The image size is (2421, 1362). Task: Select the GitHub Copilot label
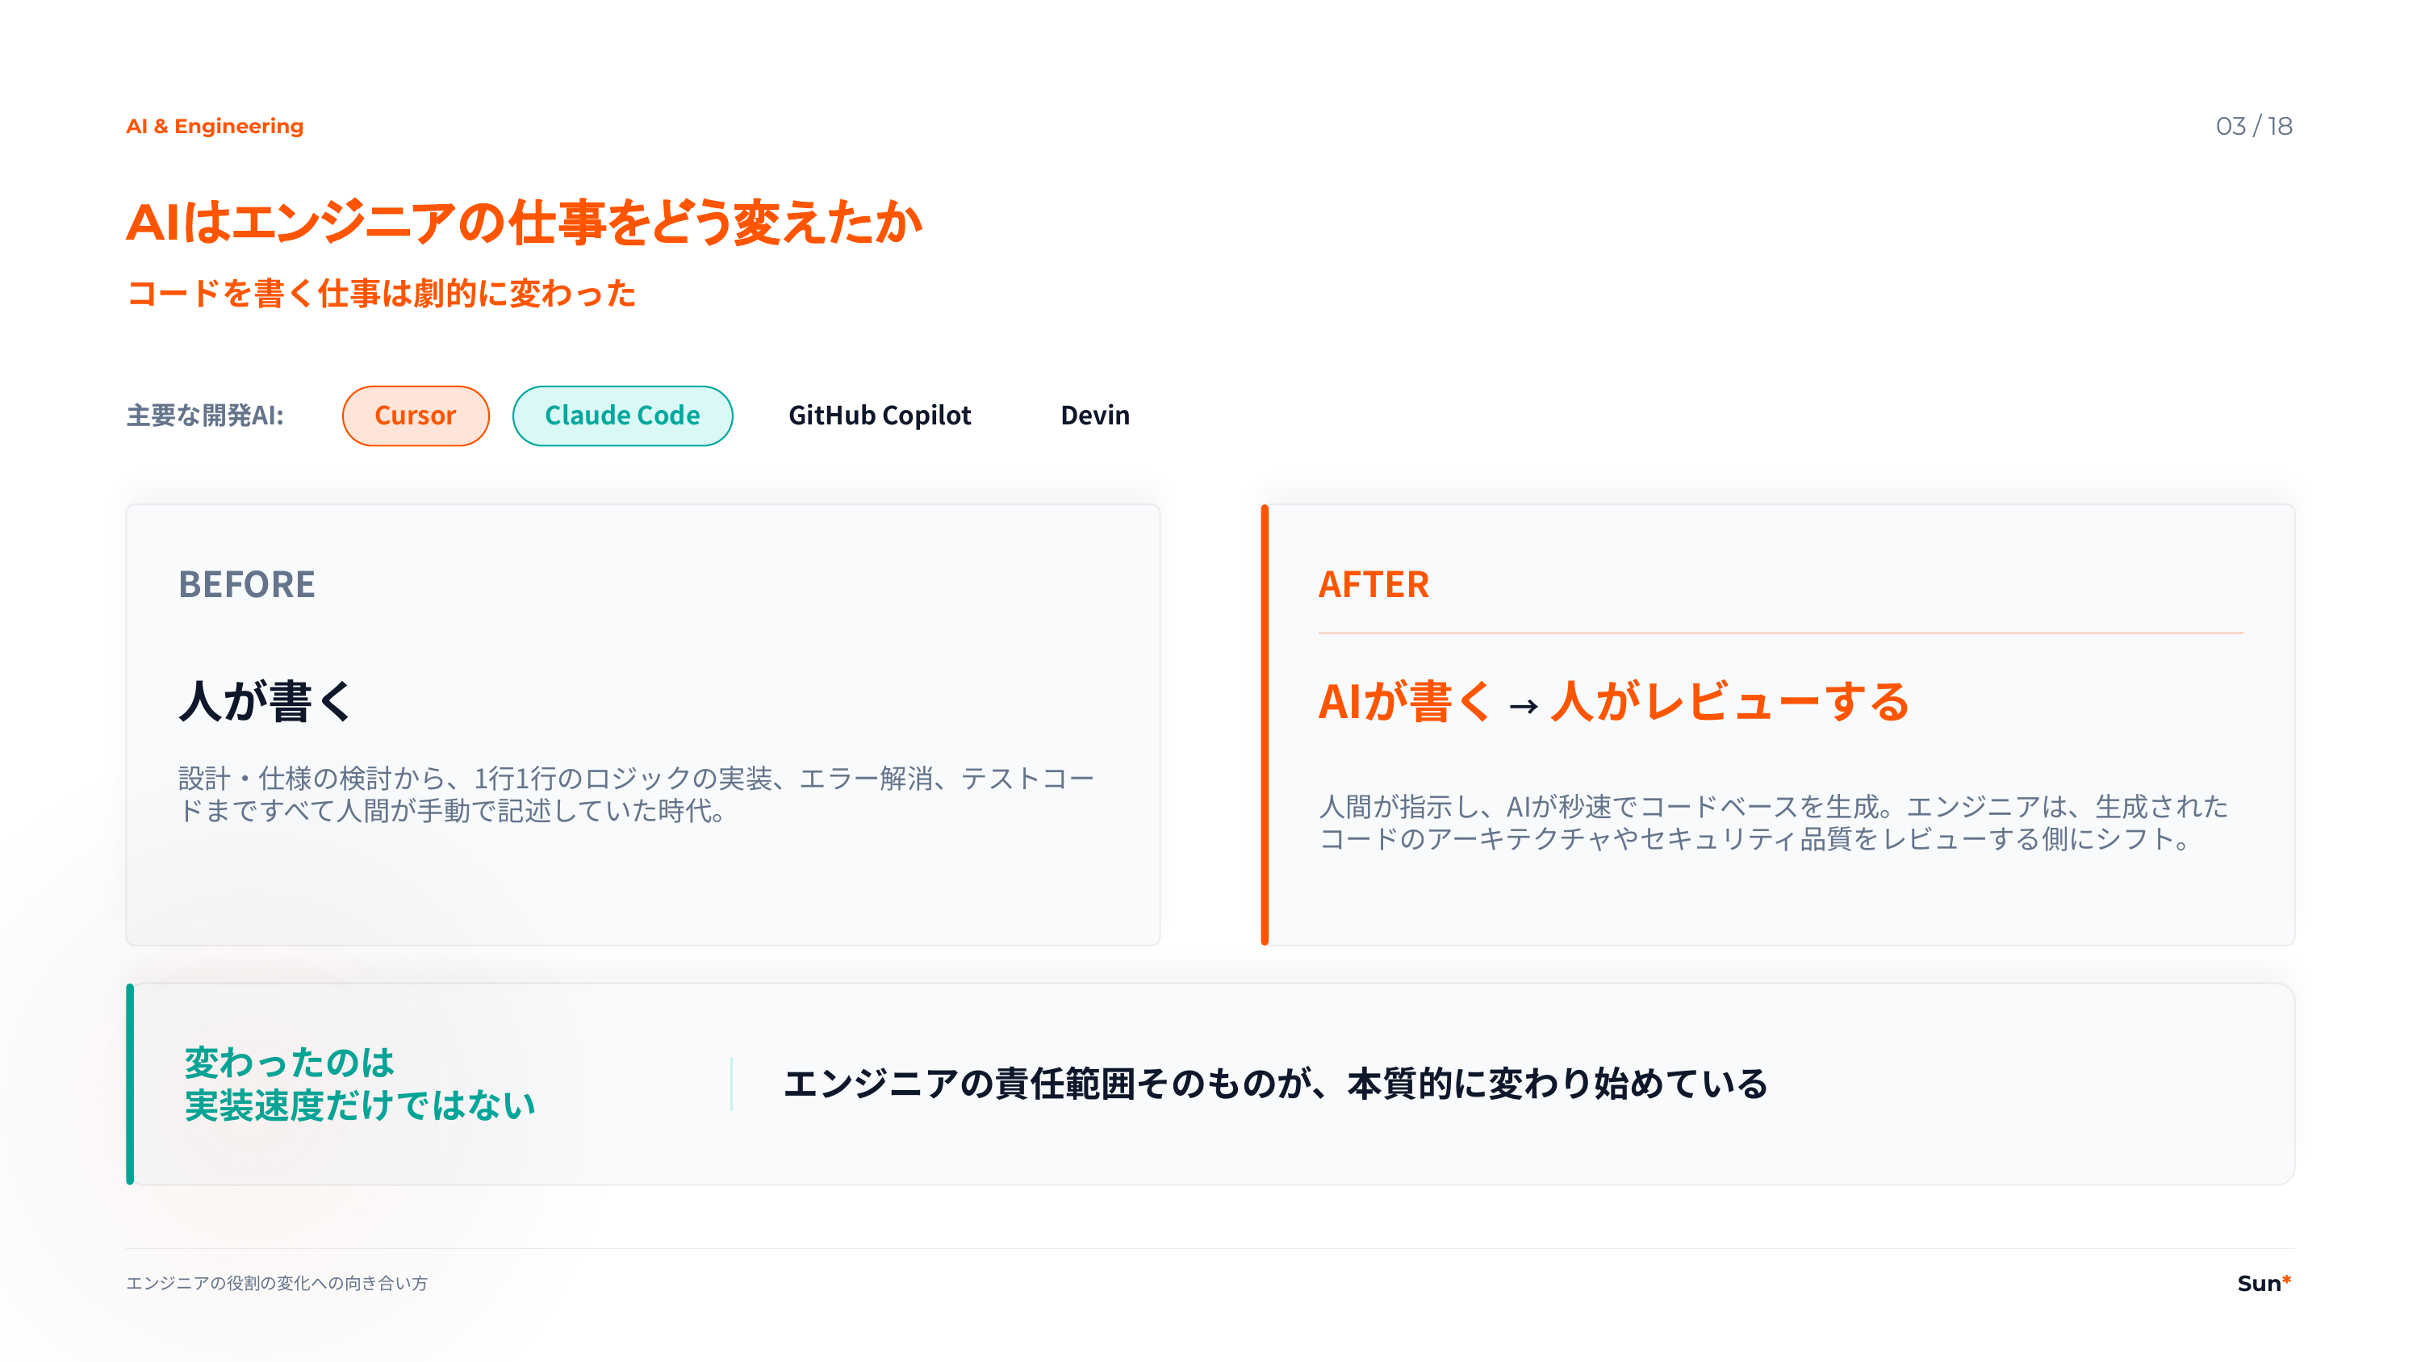(x=880, y=416)
